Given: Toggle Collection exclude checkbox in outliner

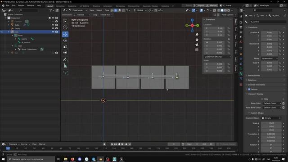Looking at the screenshot, I should tap(49, 18).
